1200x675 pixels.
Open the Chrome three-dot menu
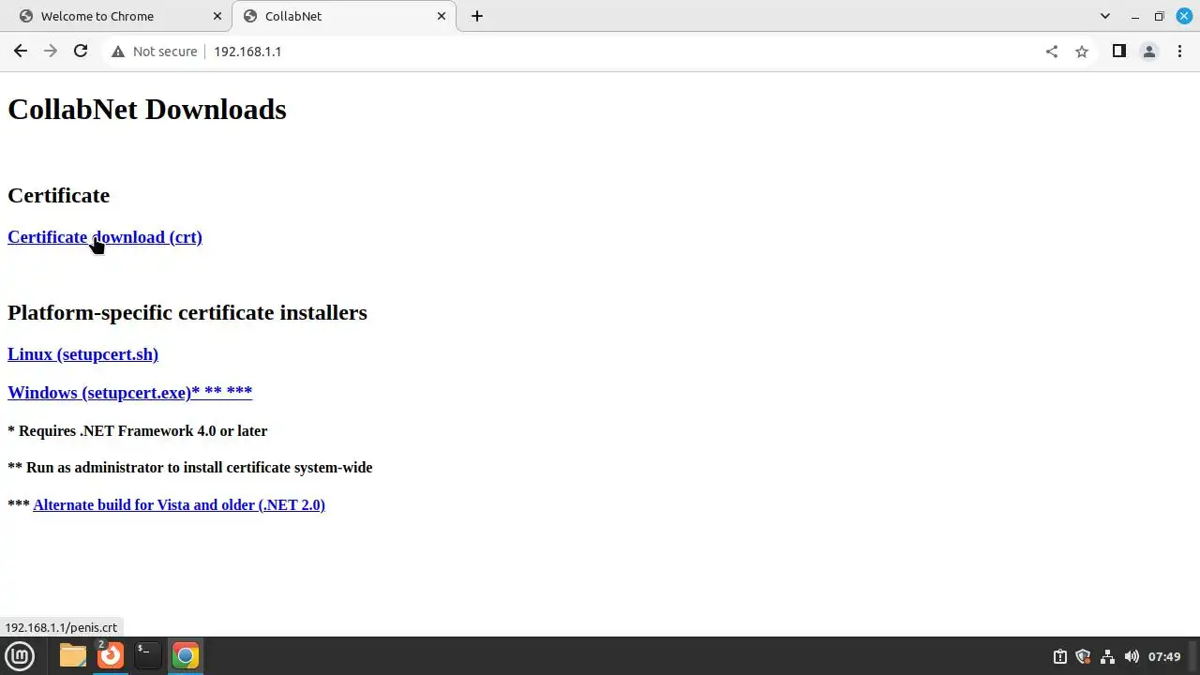pyautogui.click(x=1179, y=52)
